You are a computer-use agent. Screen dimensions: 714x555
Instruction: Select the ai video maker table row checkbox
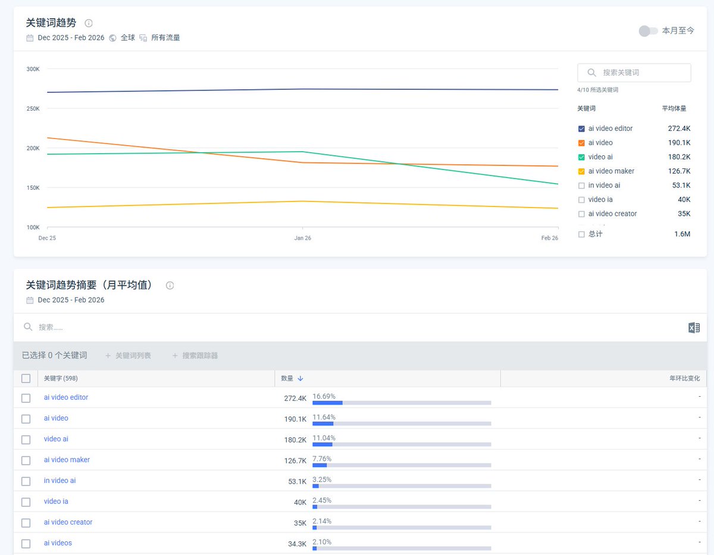tap(26, 460)
